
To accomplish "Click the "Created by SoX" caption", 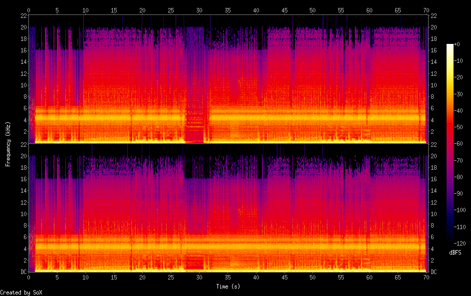I will 21,293.
